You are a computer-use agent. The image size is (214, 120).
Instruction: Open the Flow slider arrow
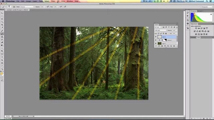58,7
